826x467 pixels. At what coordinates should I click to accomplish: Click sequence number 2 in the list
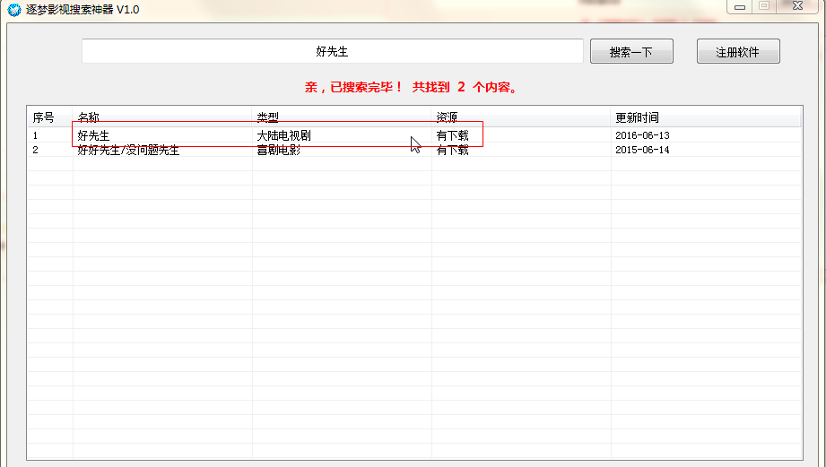pyautogui.click(x=36, y=151)
